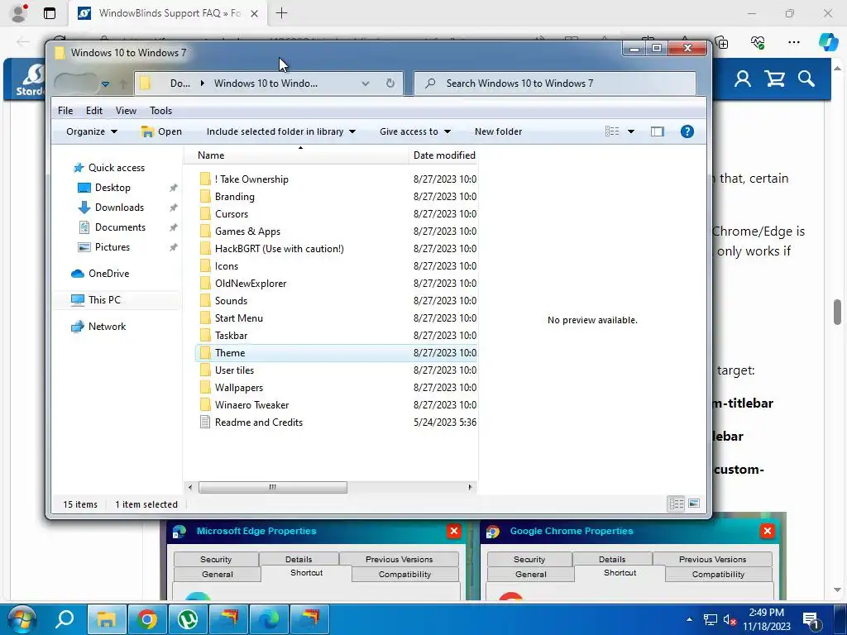Screen dimensions: 847x635
Task: Open Microsoft Edge from the taskbar
Action: (x=269, y=619)
